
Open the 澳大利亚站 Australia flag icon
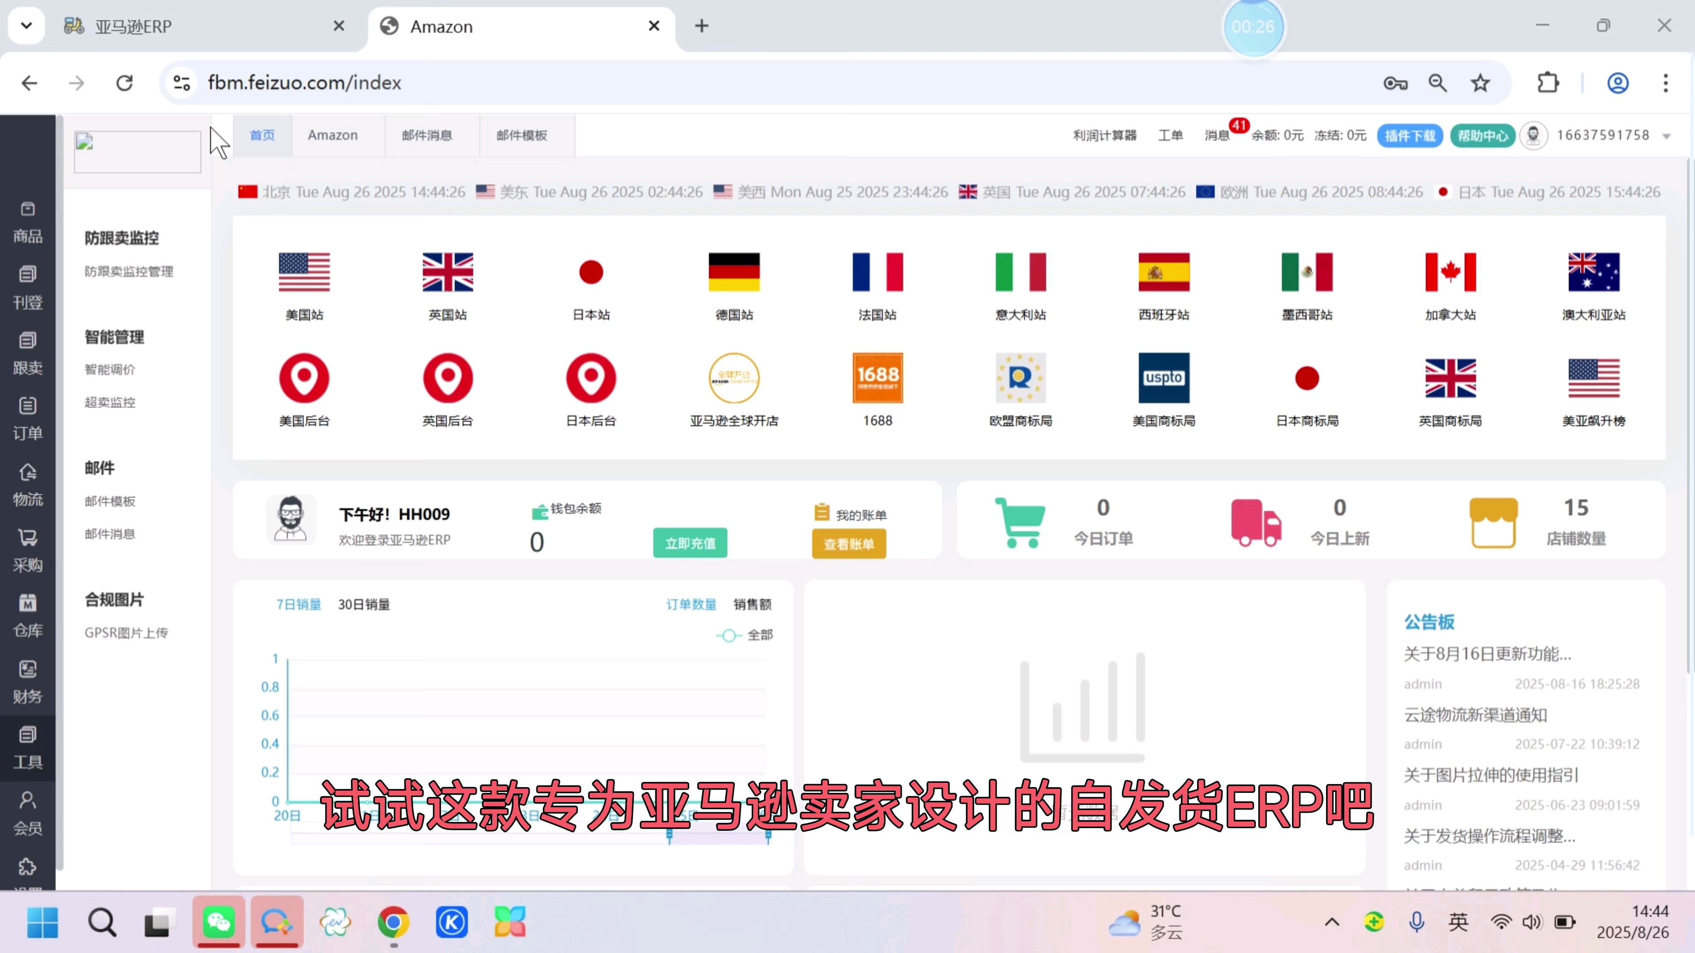point(1593,272)
